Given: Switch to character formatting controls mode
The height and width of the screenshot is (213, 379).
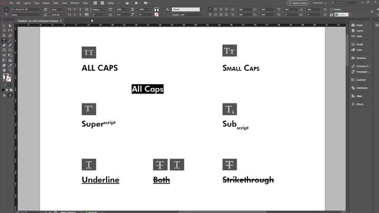Looking at the screenshot, I should (7, 9).
